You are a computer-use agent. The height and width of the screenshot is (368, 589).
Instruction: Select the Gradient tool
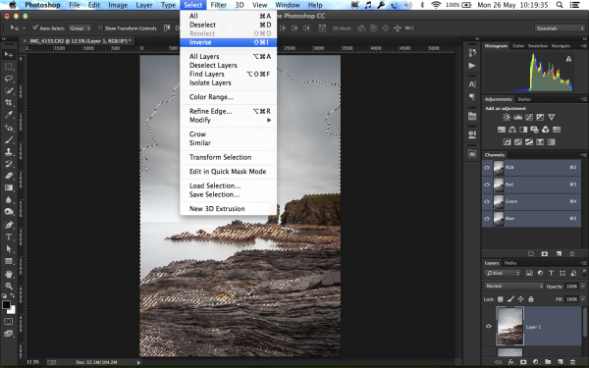pyautogui.click(x=9, y=187)
